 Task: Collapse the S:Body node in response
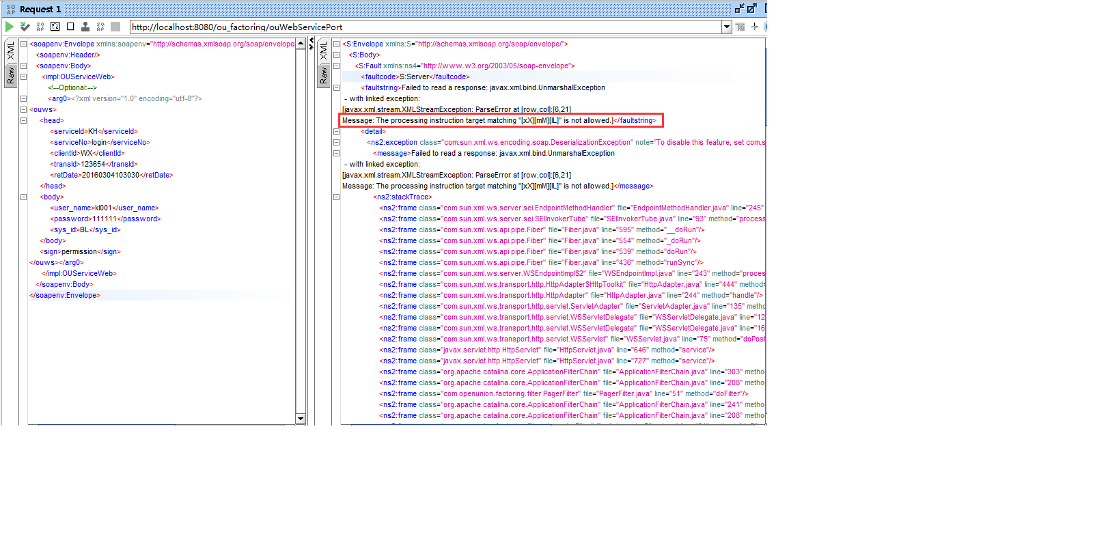[x=336, y=55]
